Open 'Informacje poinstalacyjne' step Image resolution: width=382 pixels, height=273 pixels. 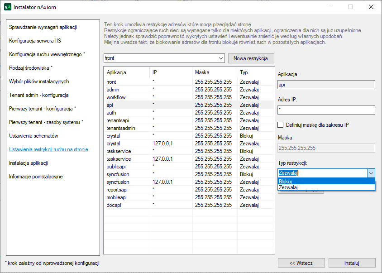coord(36,177)
